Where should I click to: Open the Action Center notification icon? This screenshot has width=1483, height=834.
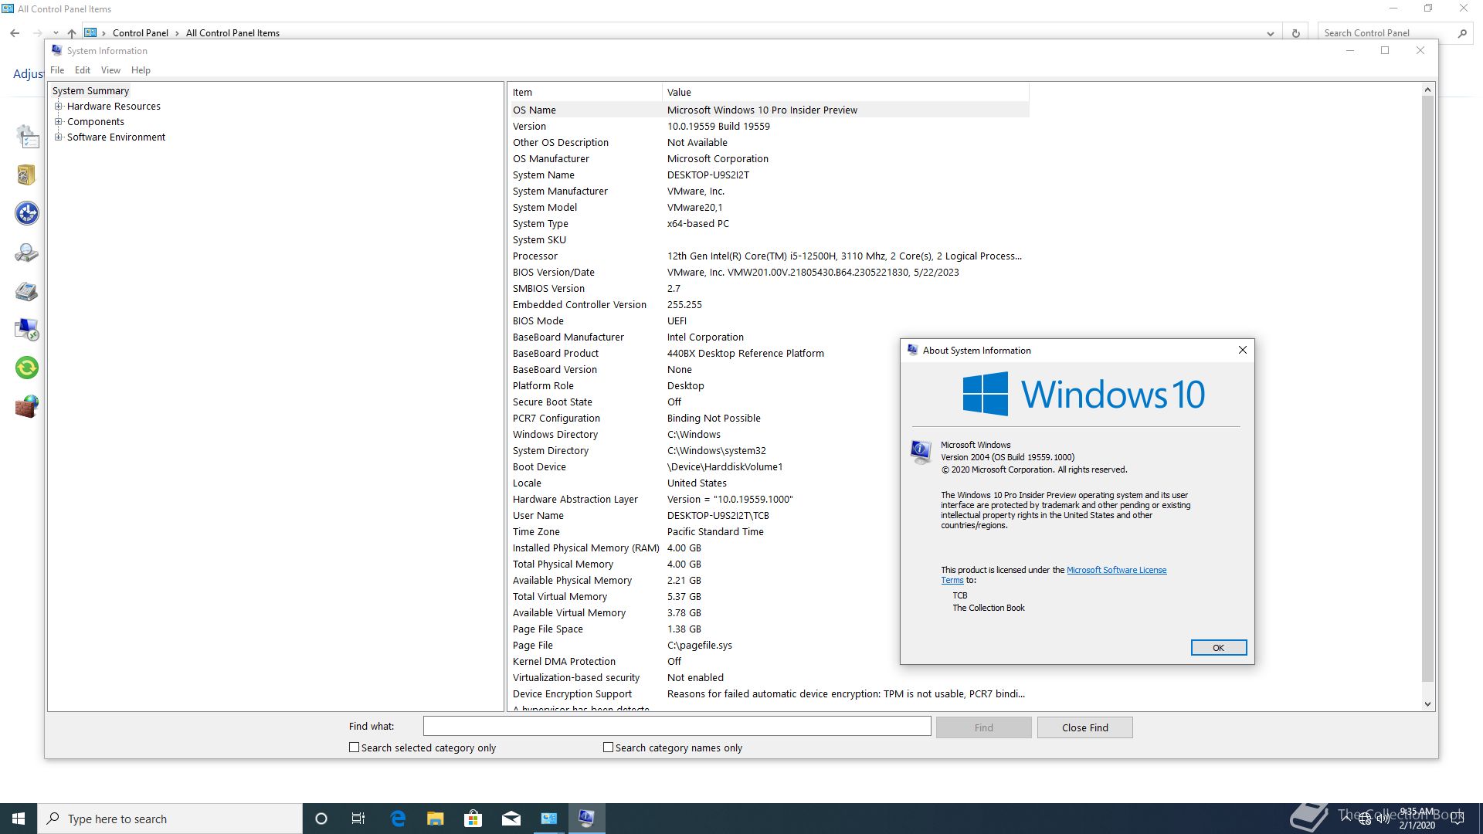pyautogui.click(x=1458, y=819)
